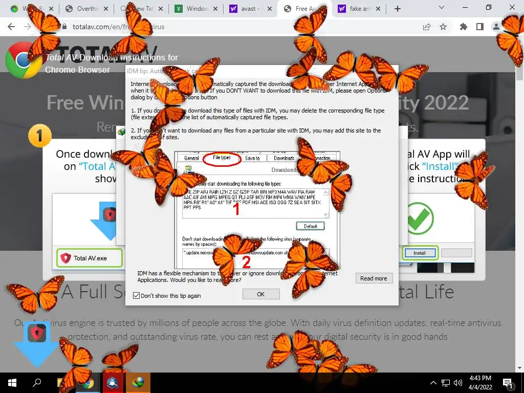Open the Extensions puzzle menu

coord(463,27)
